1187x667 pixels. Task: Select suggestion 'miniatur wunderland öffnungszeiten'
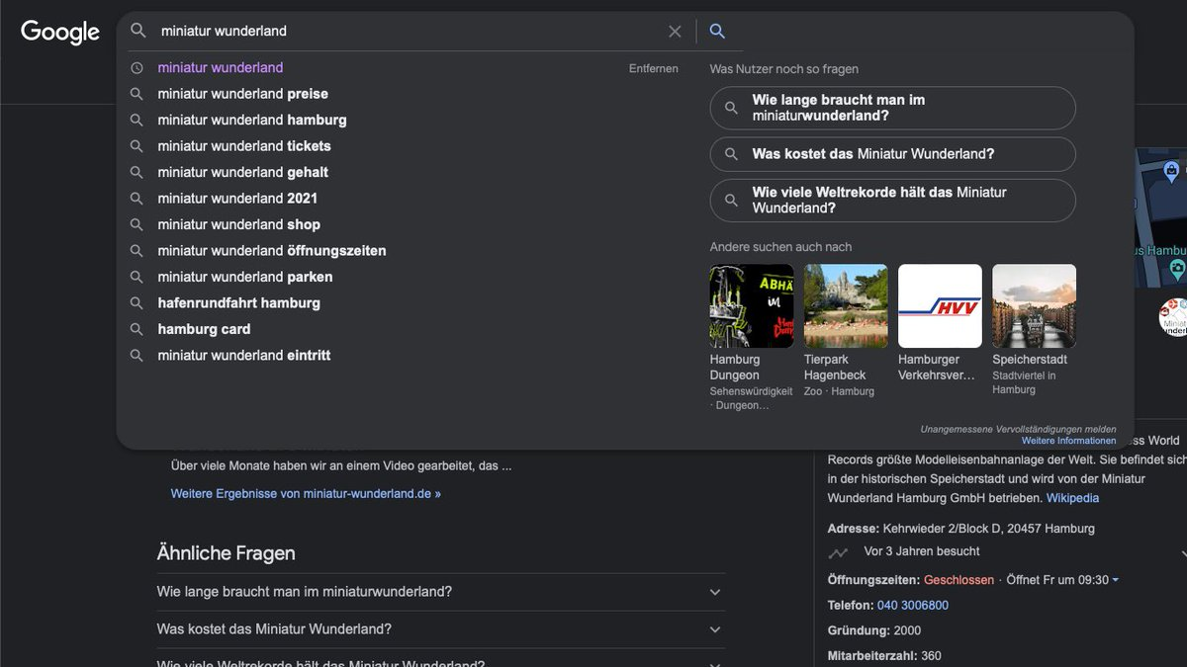pyautogui.click(x=272, y=251)
